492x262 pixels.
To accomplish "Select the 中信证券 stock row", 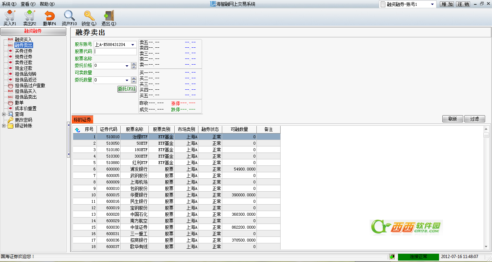I will point(176,227).
